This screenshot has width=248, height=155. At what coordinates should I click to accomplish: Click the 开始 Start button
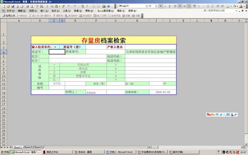click(5, 152)
